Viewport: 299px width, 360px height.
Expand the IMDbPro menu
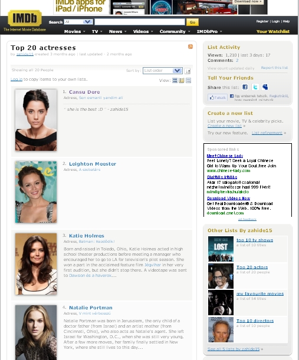[209, 31]
